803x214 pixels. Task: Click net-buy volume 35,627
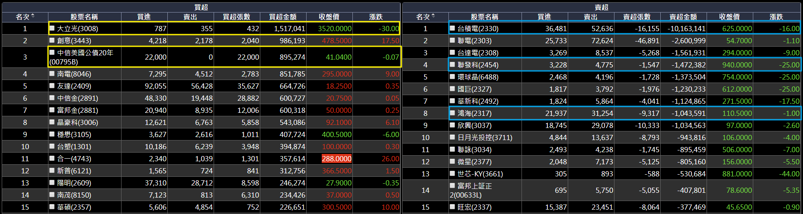coord(248,86)
